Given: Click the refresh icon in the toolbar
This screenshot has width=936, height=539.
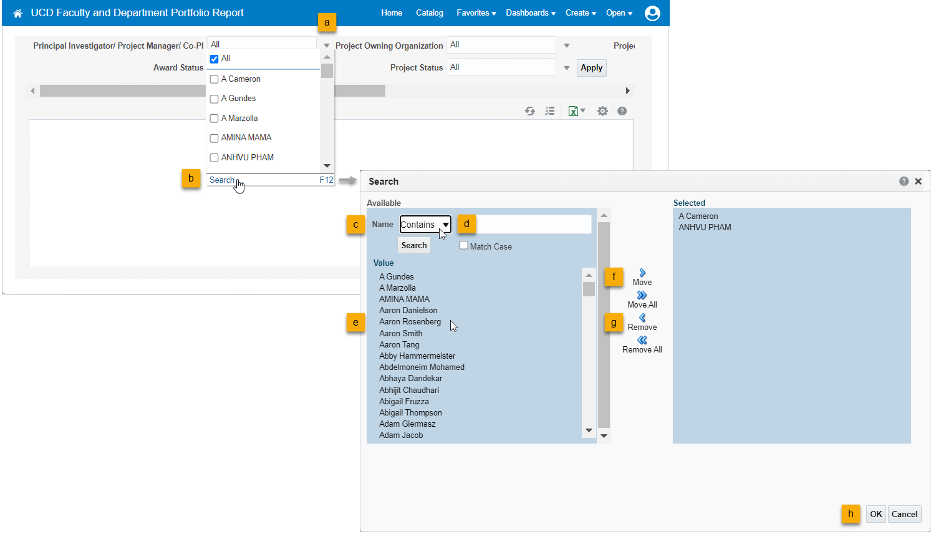Looking at the screenshot, I should 529,111.
